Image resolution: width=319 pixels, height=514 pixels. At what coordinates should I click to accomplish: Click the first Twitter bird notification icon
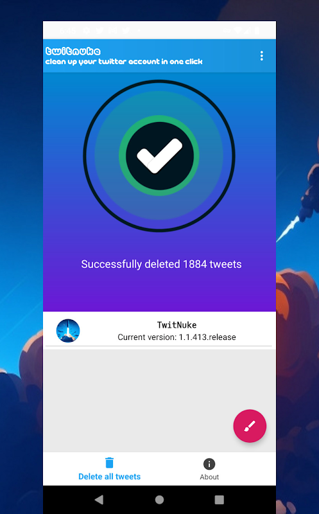tap(99, 30)
